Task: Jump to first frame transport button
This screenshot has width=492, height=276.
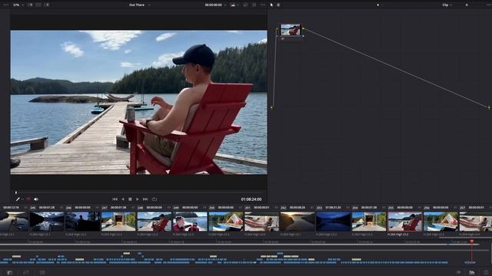Action: pyautogui.click(x=115, y=199)
